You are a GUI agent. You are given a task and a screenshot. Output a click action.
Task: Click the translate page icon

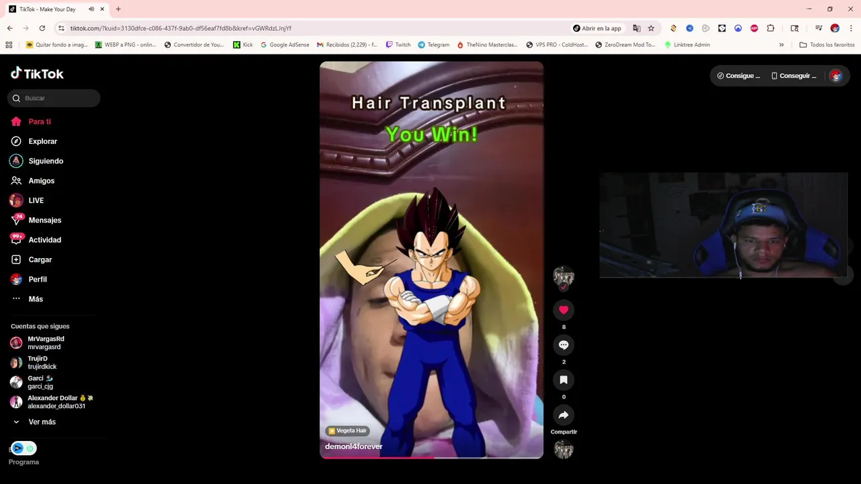pos(636,28)
